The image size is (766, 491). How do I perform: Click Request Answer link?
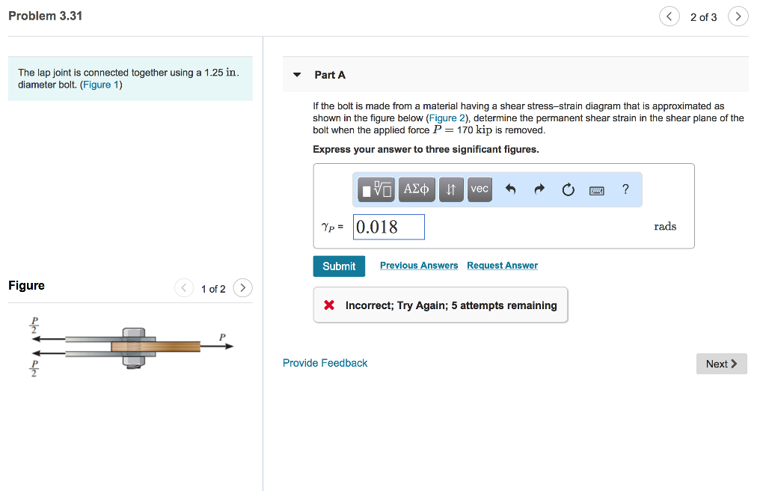click(x=502, y=266)
